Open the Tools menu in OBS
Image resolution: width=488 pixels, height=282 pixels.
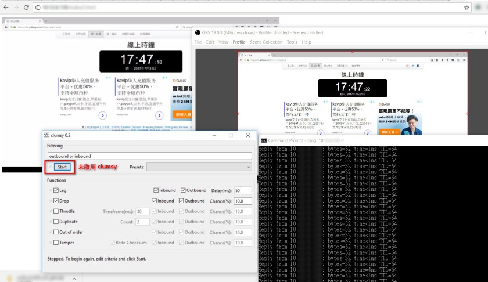292,42
